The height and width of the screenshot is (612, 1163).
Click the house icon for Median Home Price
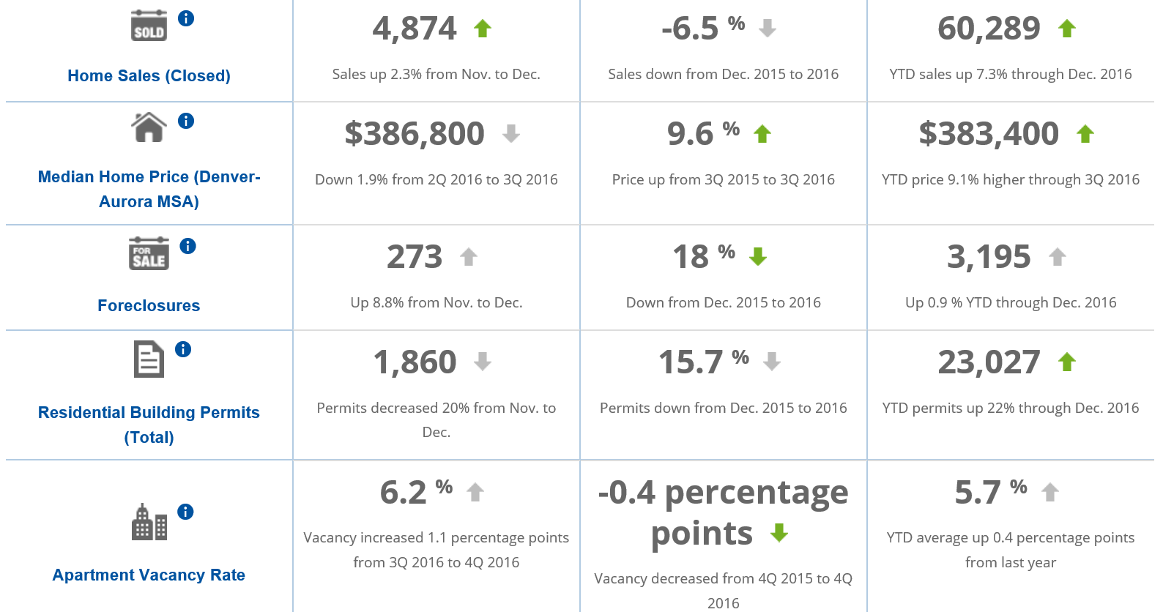point(149,127)
